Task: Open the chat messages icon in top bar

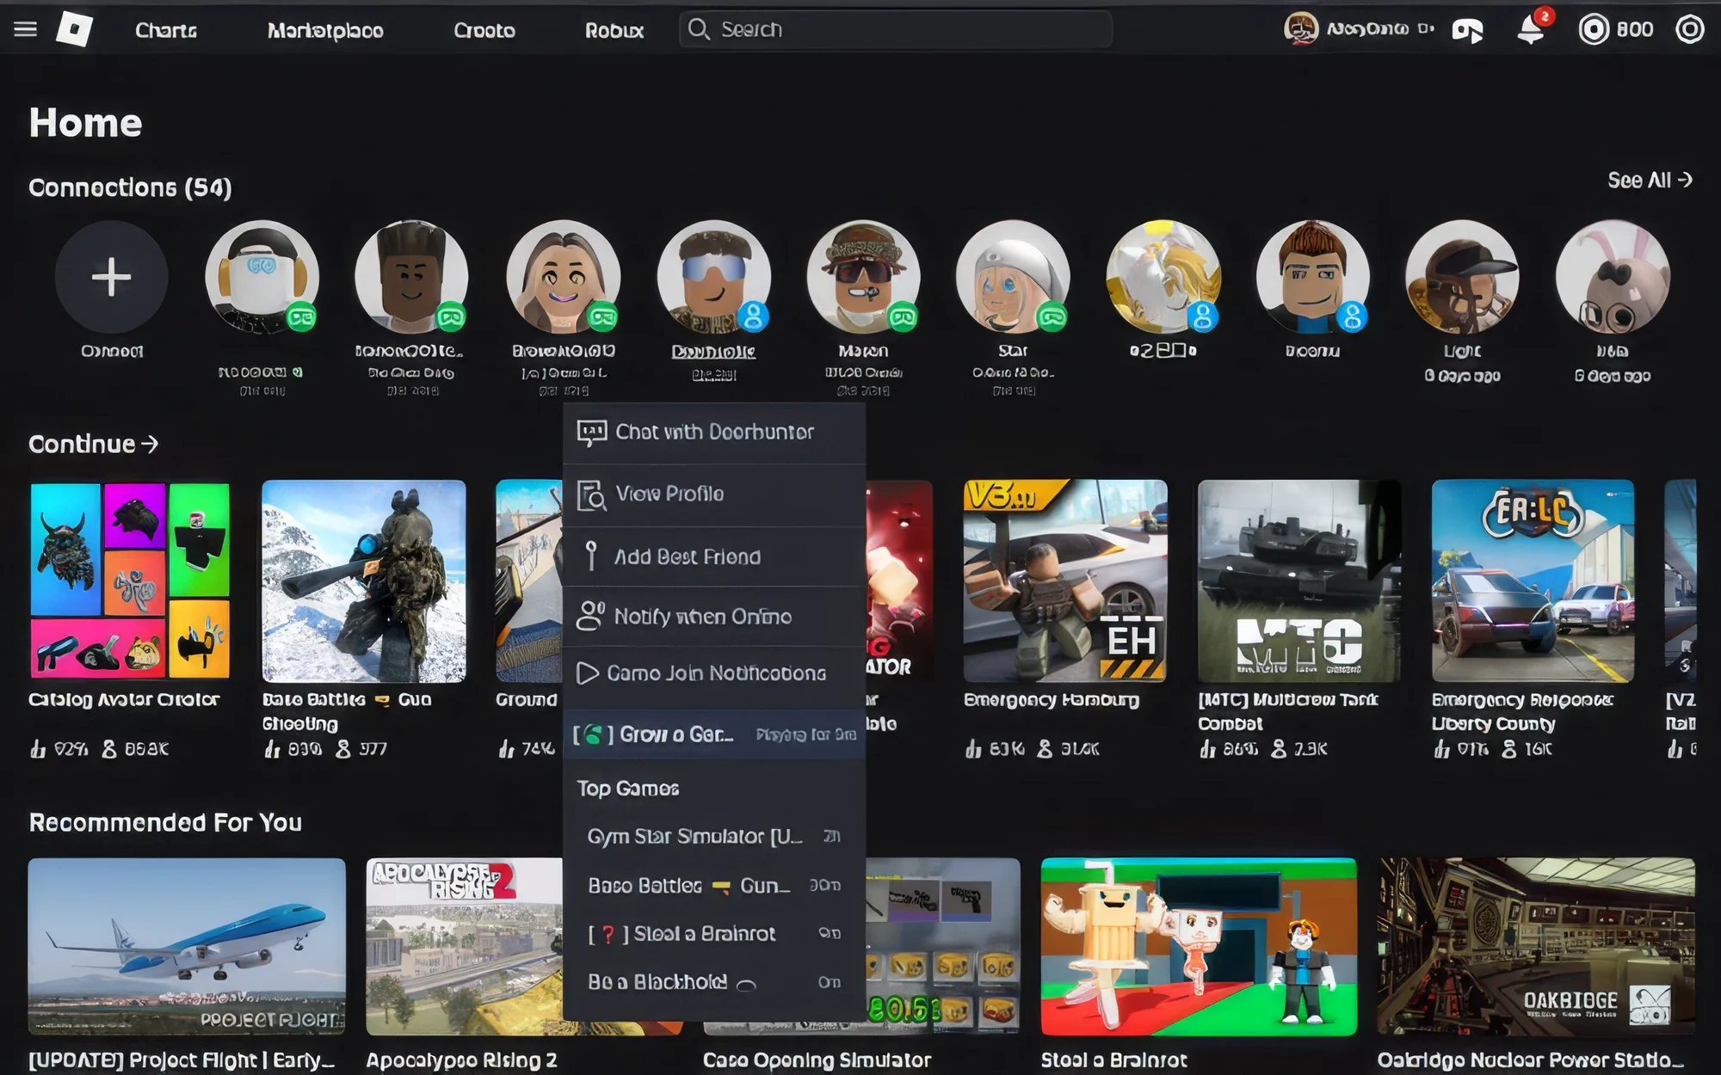Action: (x=1467, y=31)
